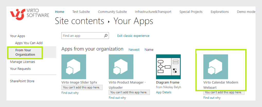Screen dimensions: 262x107
Task: Click Apps from your organization heading
Action: pyautogui.click(x=92, y=49)
